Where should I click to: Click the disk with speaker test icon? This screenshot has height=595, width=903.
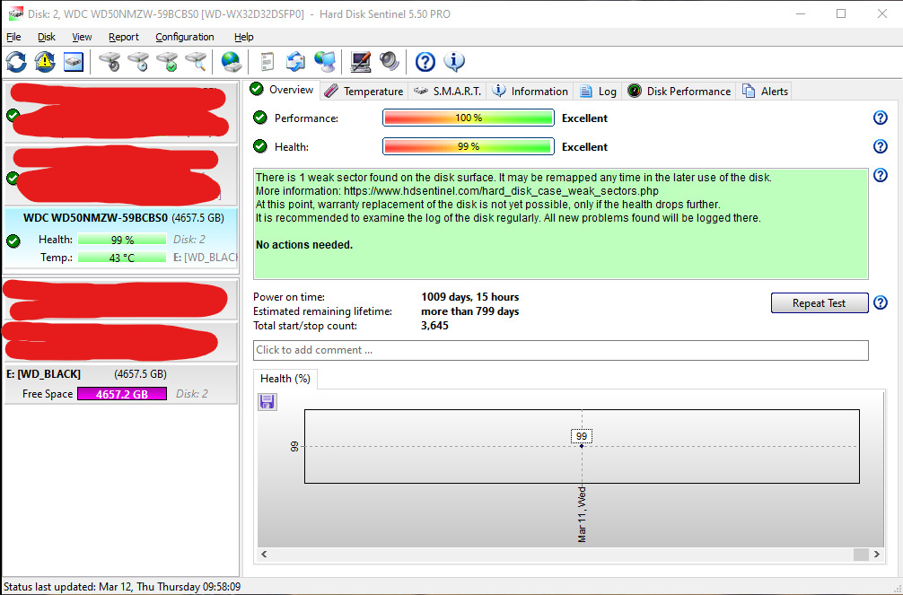tap(110, 61)
